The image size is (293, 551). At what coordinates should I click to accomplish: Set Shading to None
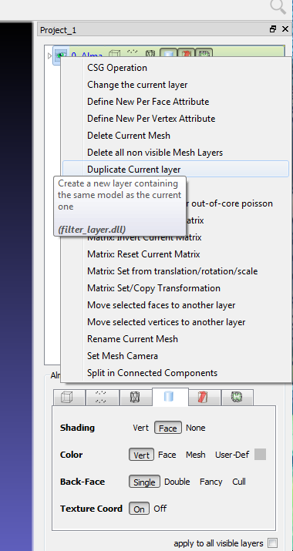(196, 428)
